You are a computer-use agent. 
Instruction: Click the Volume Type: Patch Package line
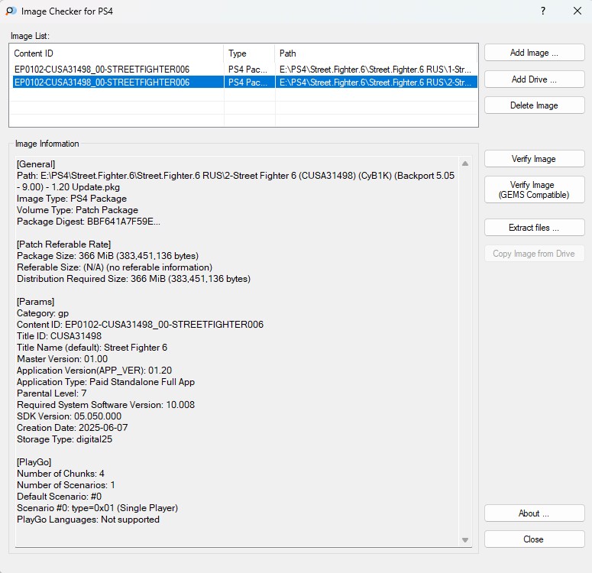coord(77,210)
